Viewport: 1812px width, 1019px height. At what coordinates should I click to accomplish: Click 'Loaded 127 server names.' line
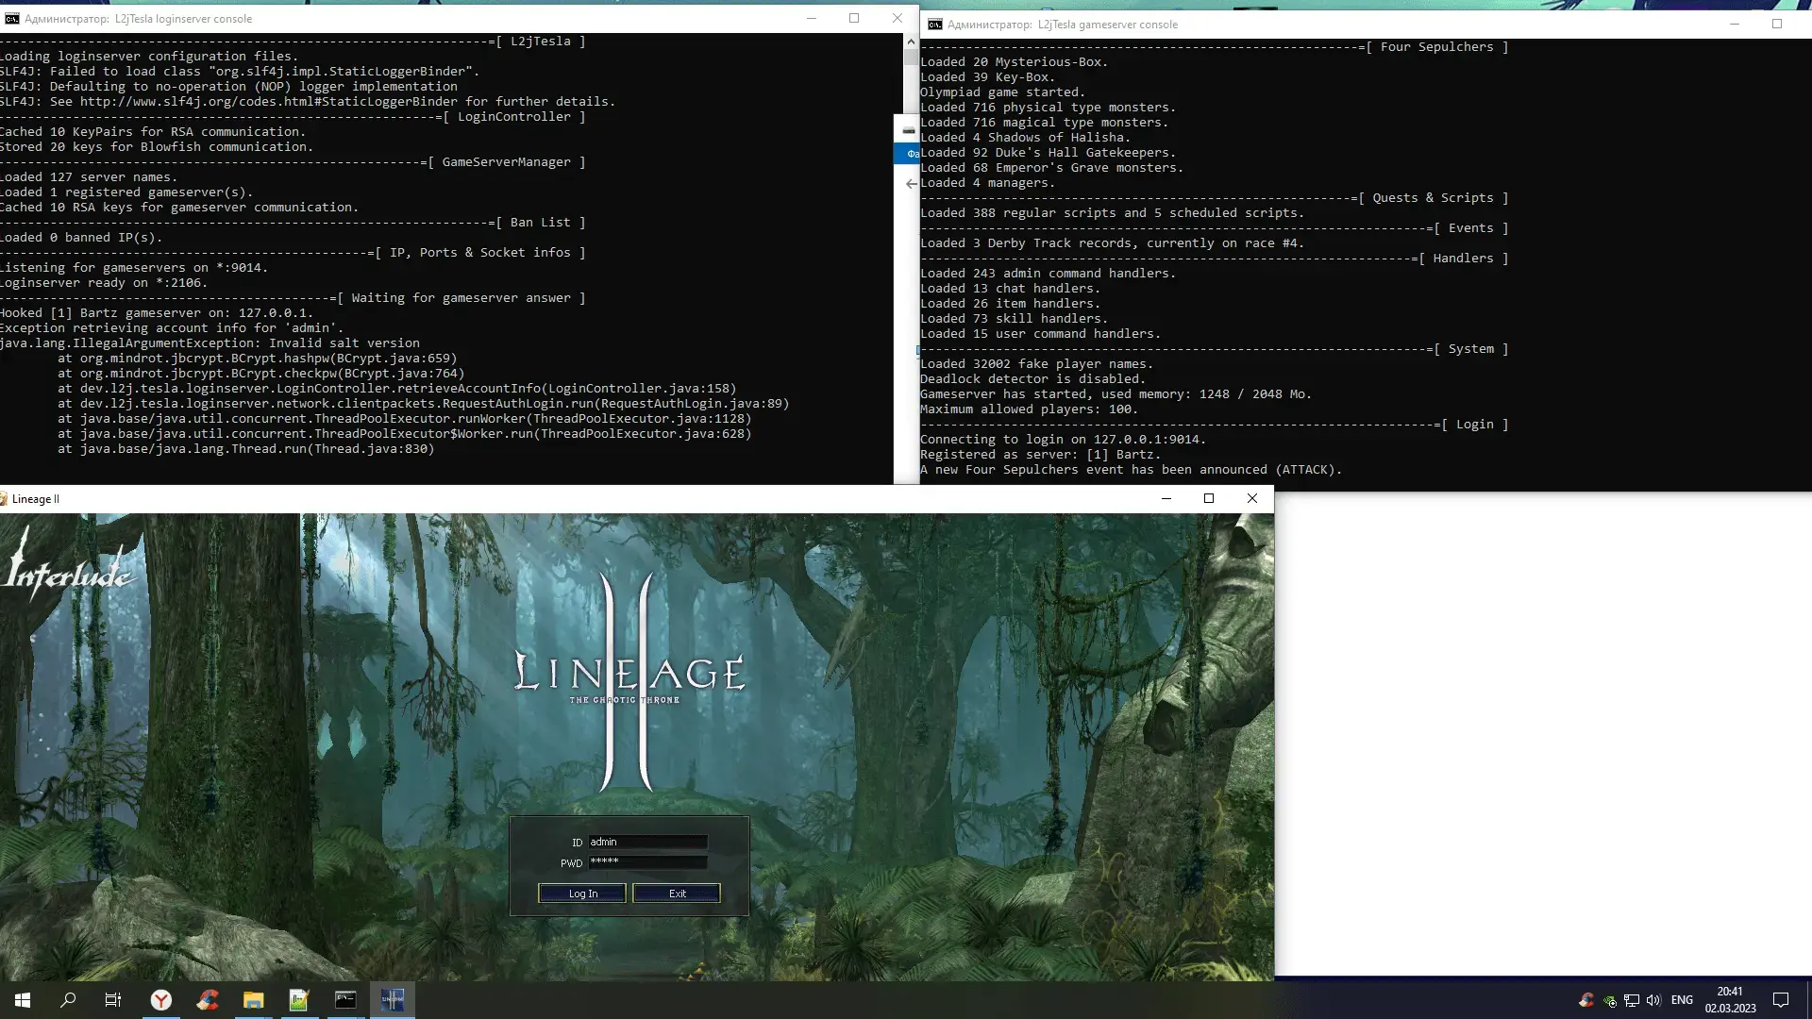tap(89, 177)
